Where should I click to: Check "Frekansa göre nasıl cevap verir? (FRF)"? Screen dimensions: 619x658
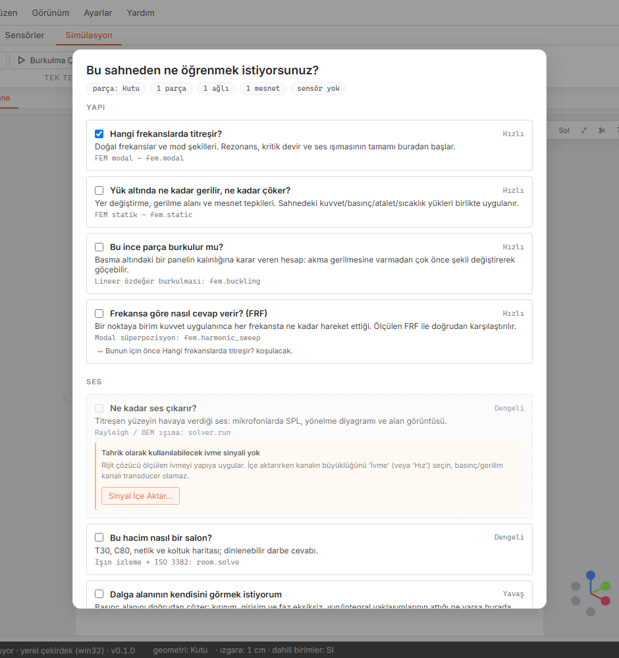click(x=99, y=313)
